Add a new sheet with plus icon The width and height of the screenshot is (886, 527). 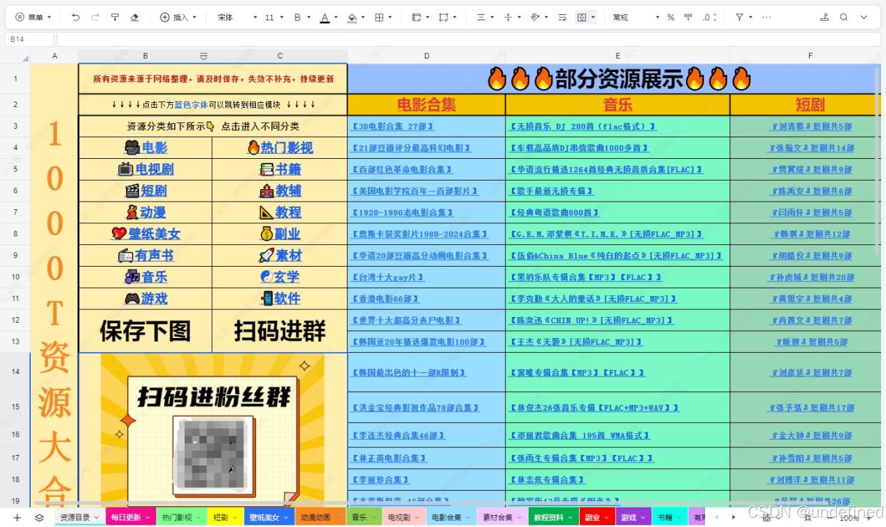tap(17, 518)
